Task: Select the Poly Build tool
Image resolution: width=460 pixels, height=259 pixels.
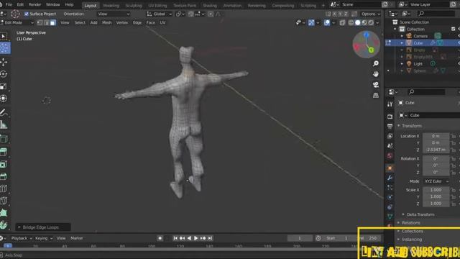Action: coord(4,213)
